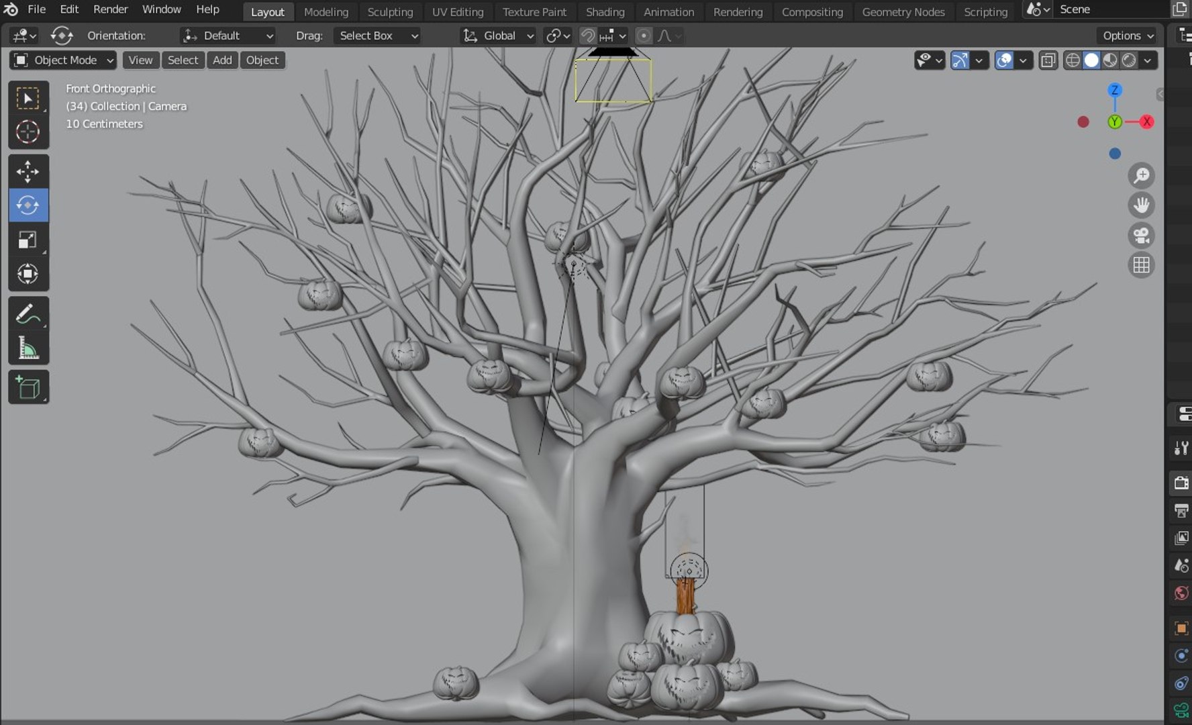Open the Tool properties tab
Image resolution: width=1192 pixels, height=725 pixels.
(1182, 448)
